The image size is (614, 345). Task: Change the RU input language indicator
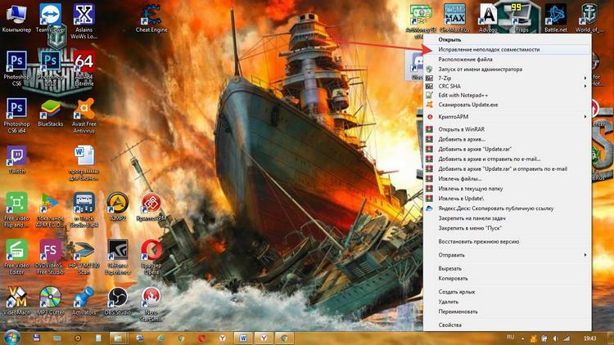tap(510, 337)
